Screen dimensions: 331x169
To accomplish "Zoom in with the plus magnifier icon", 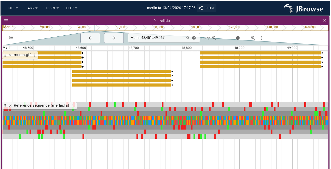I will tap(253, 38).
